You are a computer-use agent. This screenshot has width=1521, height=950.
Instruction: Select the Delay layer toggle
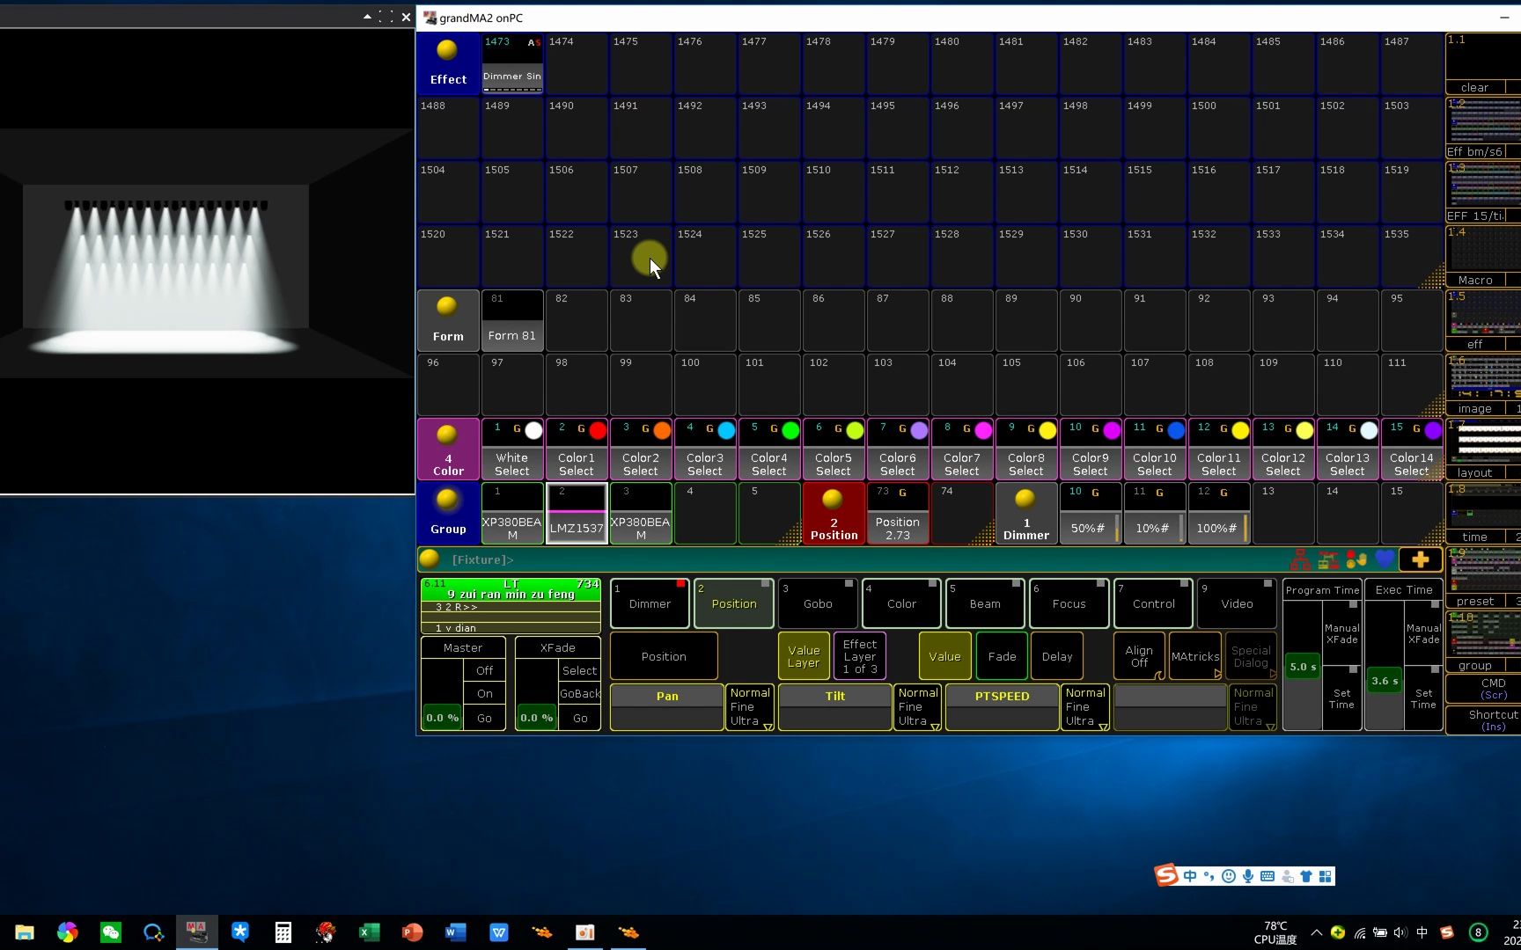pyautogui.click(x=1057, y=656)
